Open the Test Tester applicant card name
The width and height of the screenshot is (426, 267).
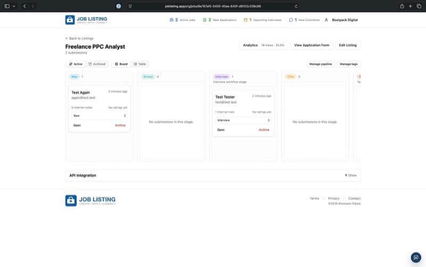pyautogui.click(x=225, y=97)
